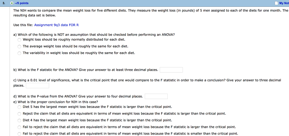Click the part e) conclusion question text
Screen dimensions: 289x136
click(x=56, y=102)
